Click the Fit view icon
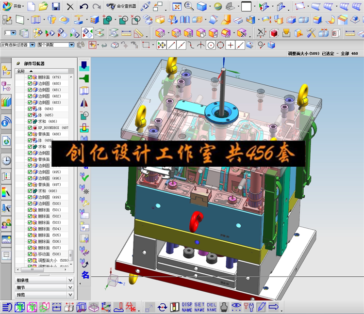This screenshot has width=364, height=314. (177, 6)
